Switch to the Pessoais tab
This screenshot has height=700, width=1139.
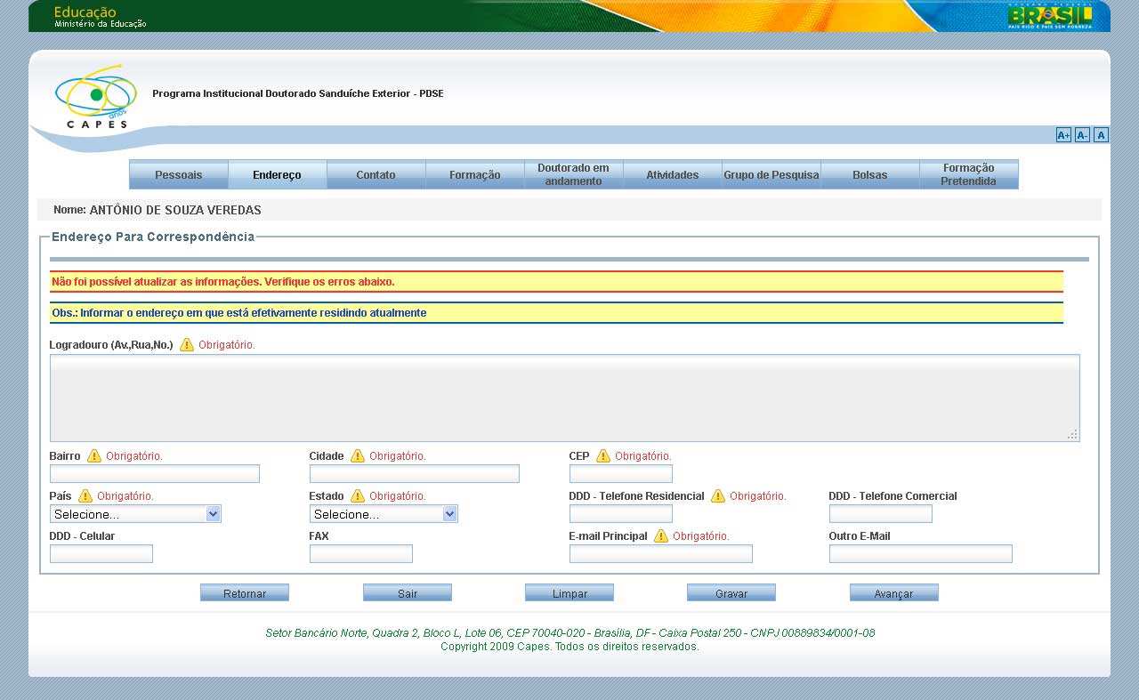click(179, 174)
